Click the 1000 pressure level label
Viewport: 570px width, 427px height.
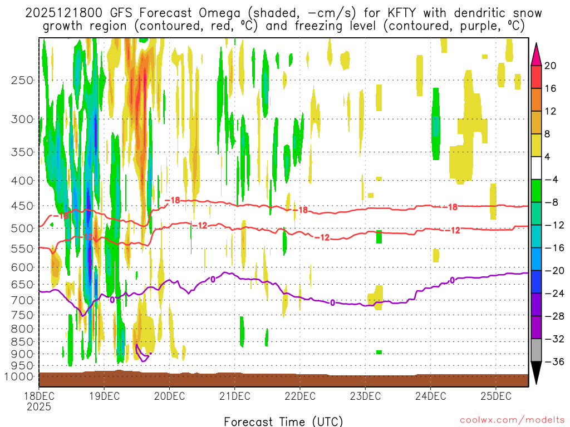19,377
